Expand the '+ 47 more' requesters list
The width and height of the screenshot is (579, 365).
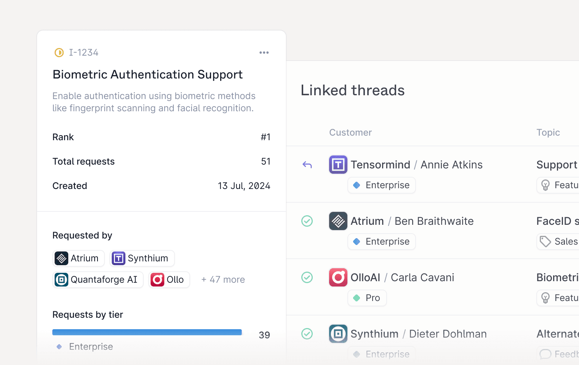coord(223,280)
